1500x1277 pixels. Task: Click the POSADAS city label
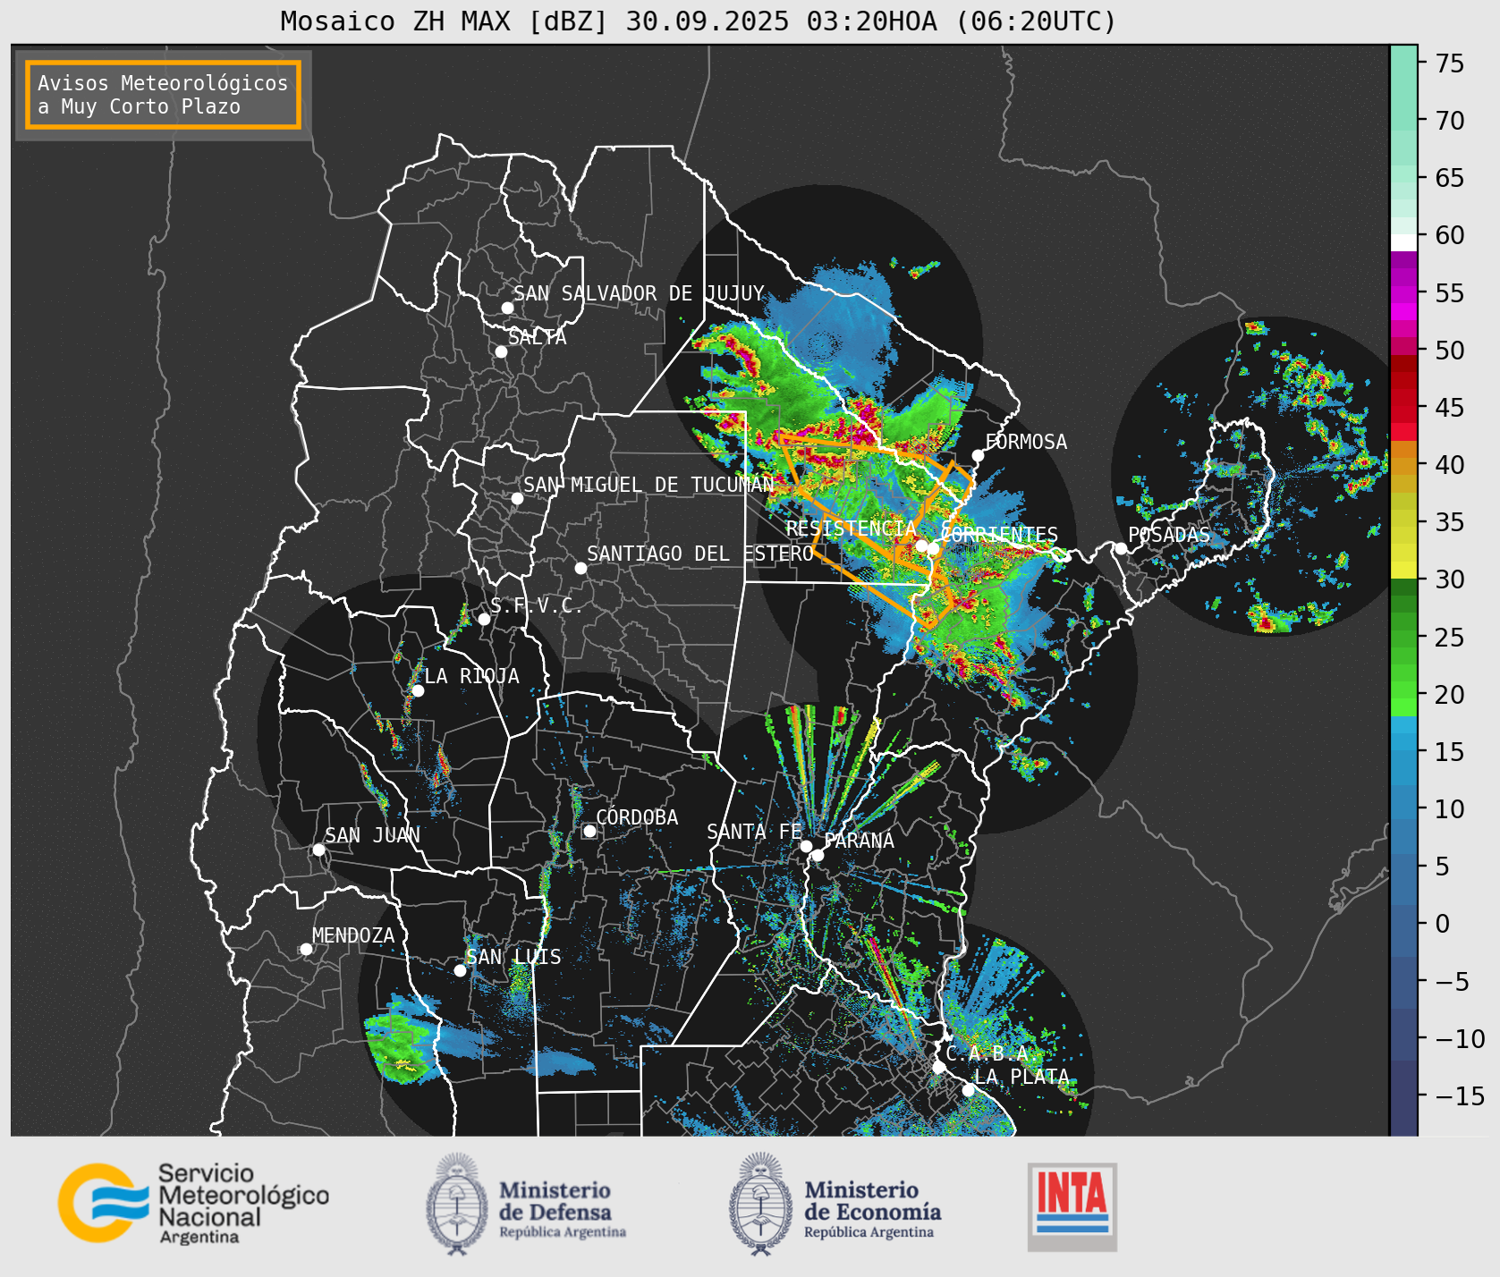[x=1169, y=535]
